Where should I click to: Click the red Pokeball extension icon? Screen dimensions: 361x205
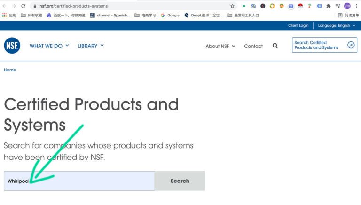(x=300, y=6)
